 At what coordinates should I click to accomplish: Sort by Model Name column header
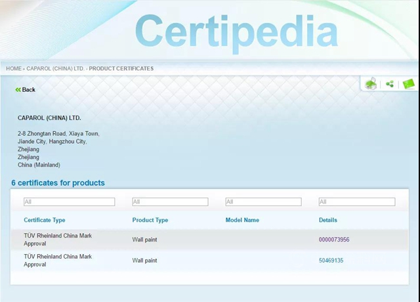click(x=242, y=220)
